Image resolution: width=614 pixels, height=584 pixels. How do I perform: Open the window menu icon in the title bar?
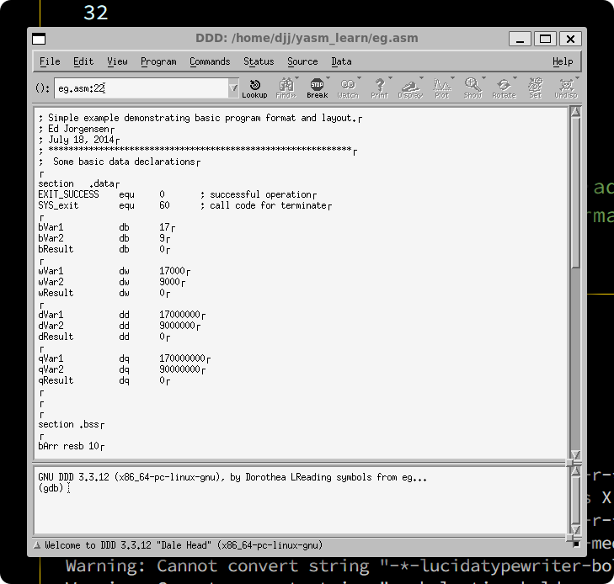click(x=39, y=39)
